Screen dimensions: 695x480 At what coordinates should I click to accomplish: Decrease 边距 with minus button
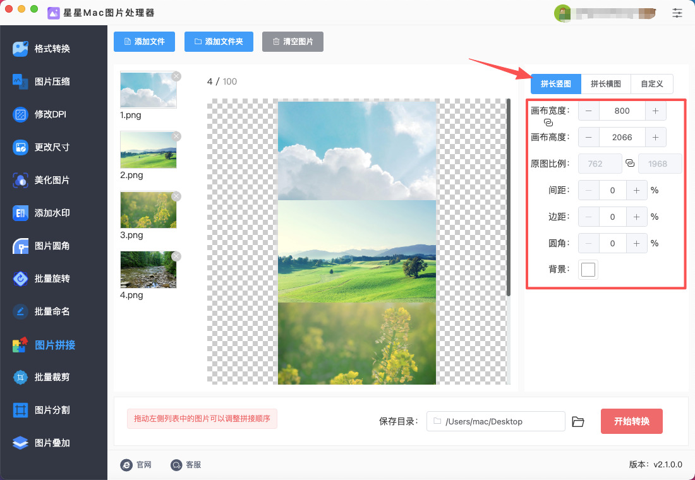click(589, 217)
